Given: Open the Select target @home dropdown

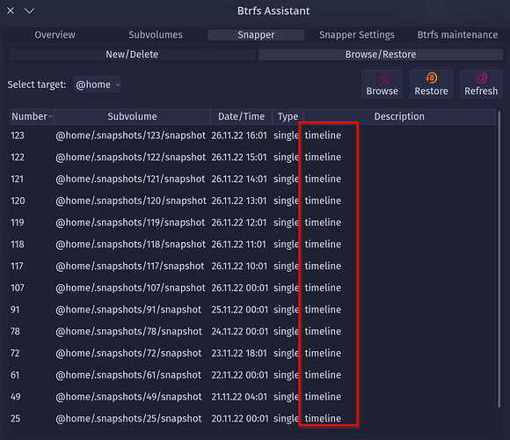Looking at the screenshot, I should pos(97,84).
